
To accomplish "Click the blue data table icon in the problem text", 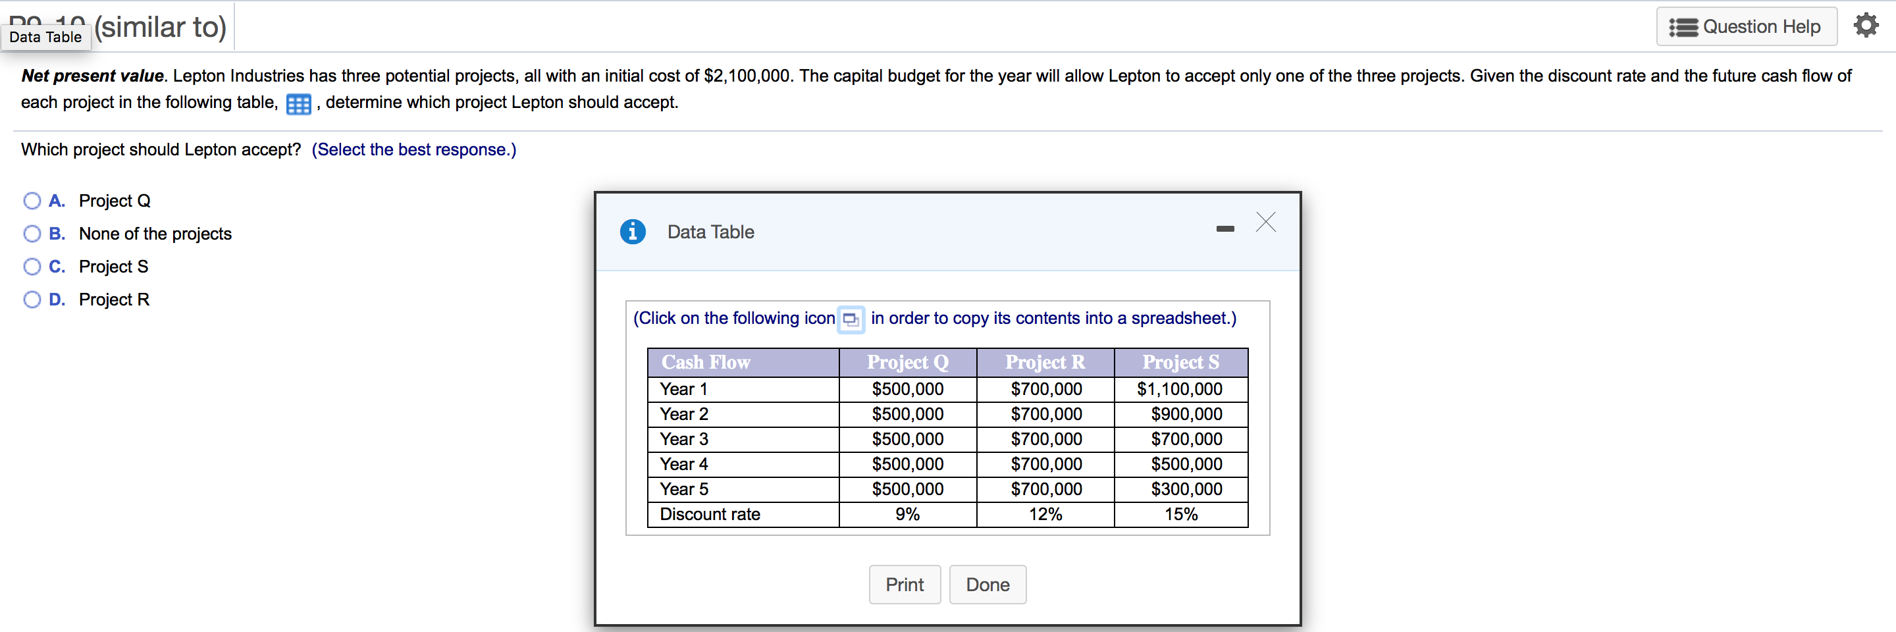I will [x=298, y=104].
